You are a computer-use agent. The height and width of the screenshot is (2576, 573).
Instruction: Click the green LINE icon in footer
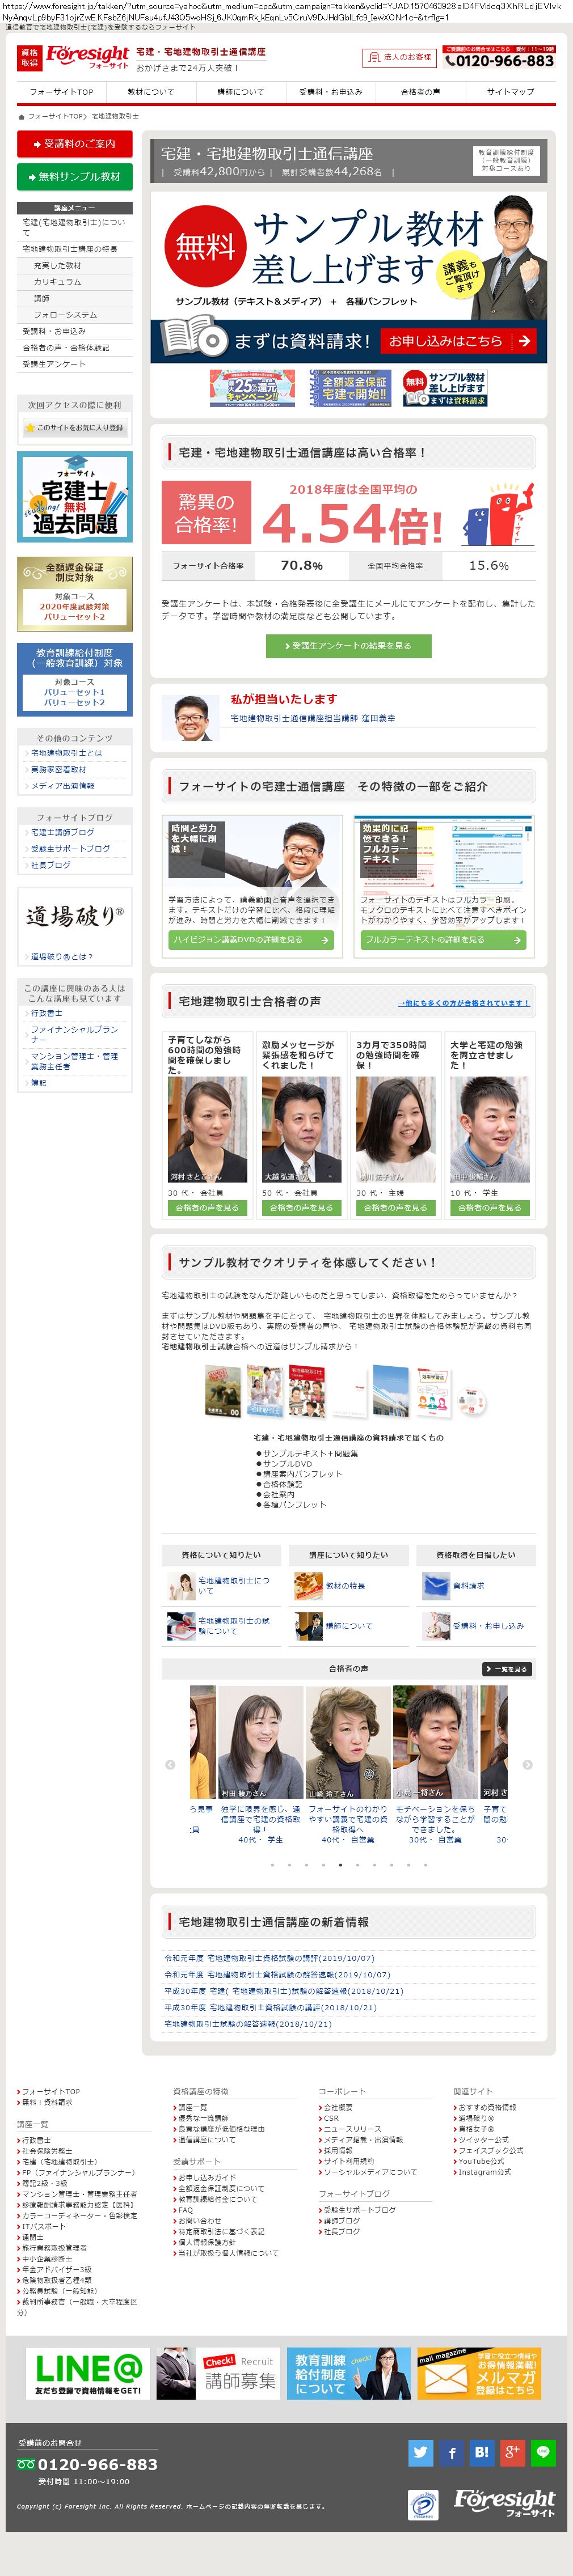click(x=543, y=2451)
